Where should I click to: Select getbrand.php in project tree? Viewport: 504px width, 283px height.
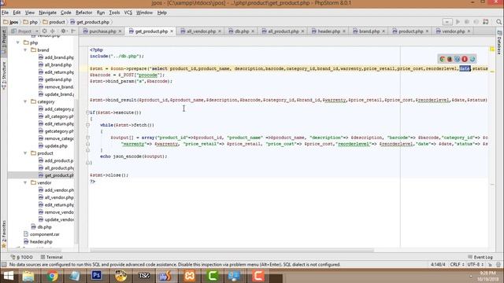[55, 79]
